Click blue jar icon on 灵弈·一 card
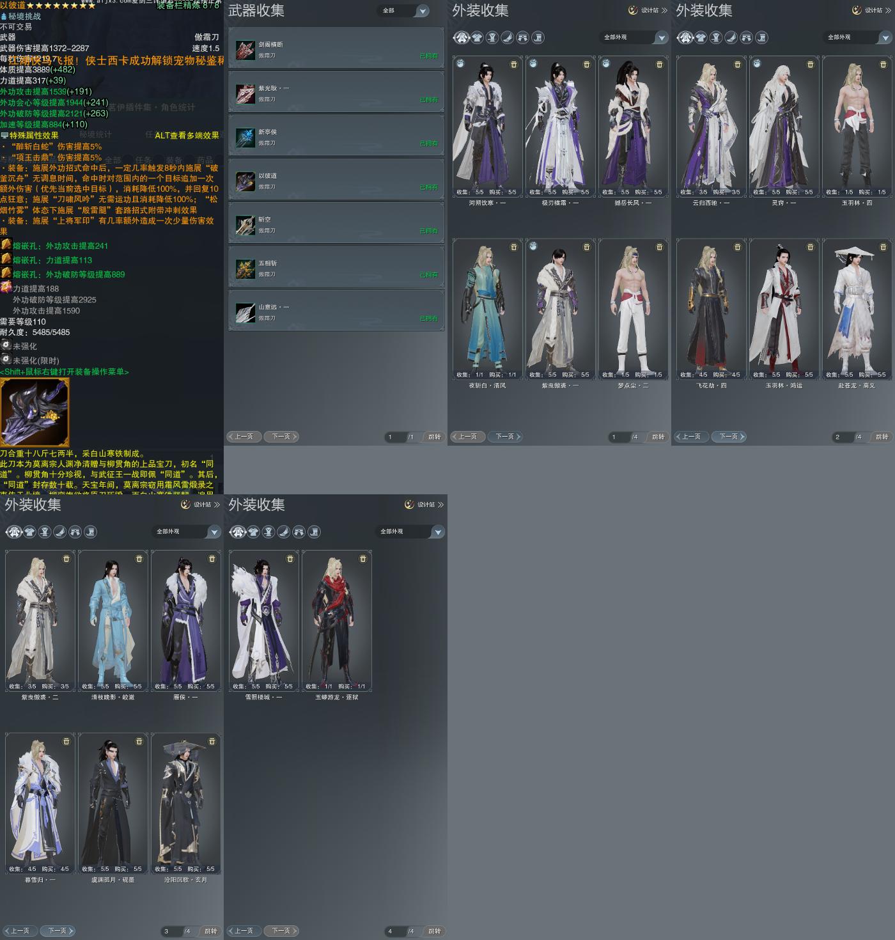The width and height of the screenshot is (895, 940). (757, 63)
